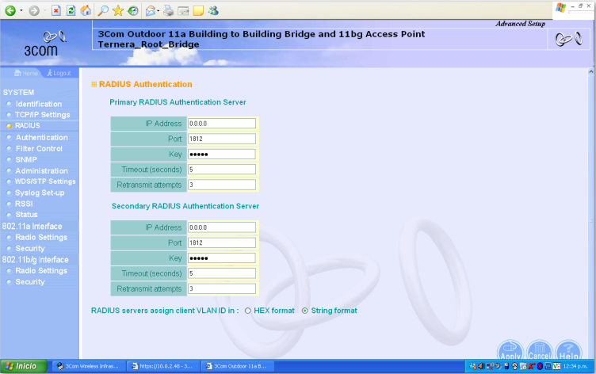Click the Print icon in toolbar
Screen dimensions: 596x374
pos(168,10)
